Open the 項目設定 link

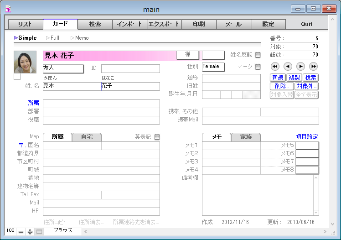[x=307, y=137]
